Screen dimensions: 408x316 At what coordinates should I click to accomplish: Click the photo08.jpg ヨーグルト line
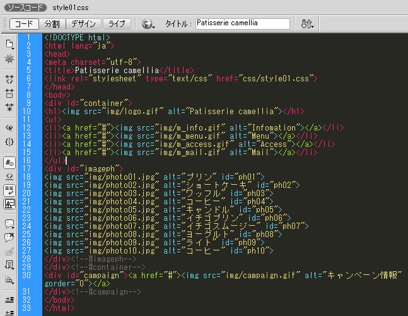(x=163, y=235)
